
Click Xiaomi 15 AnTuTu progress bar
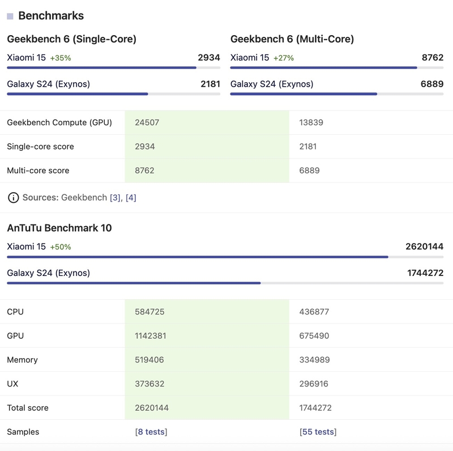(225, 257)
